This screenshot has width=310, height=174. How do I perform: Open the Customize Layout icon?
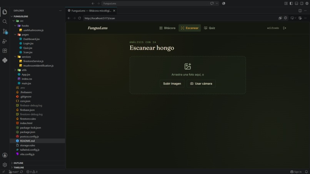coord(286,3)
